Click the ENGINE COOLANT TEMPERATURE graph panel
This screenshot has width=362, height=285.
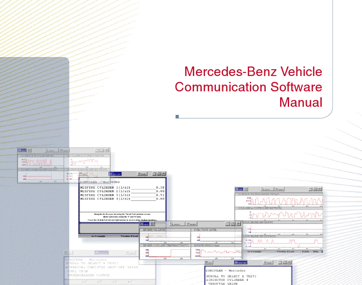pyautogui.click(x=165, y=252)
